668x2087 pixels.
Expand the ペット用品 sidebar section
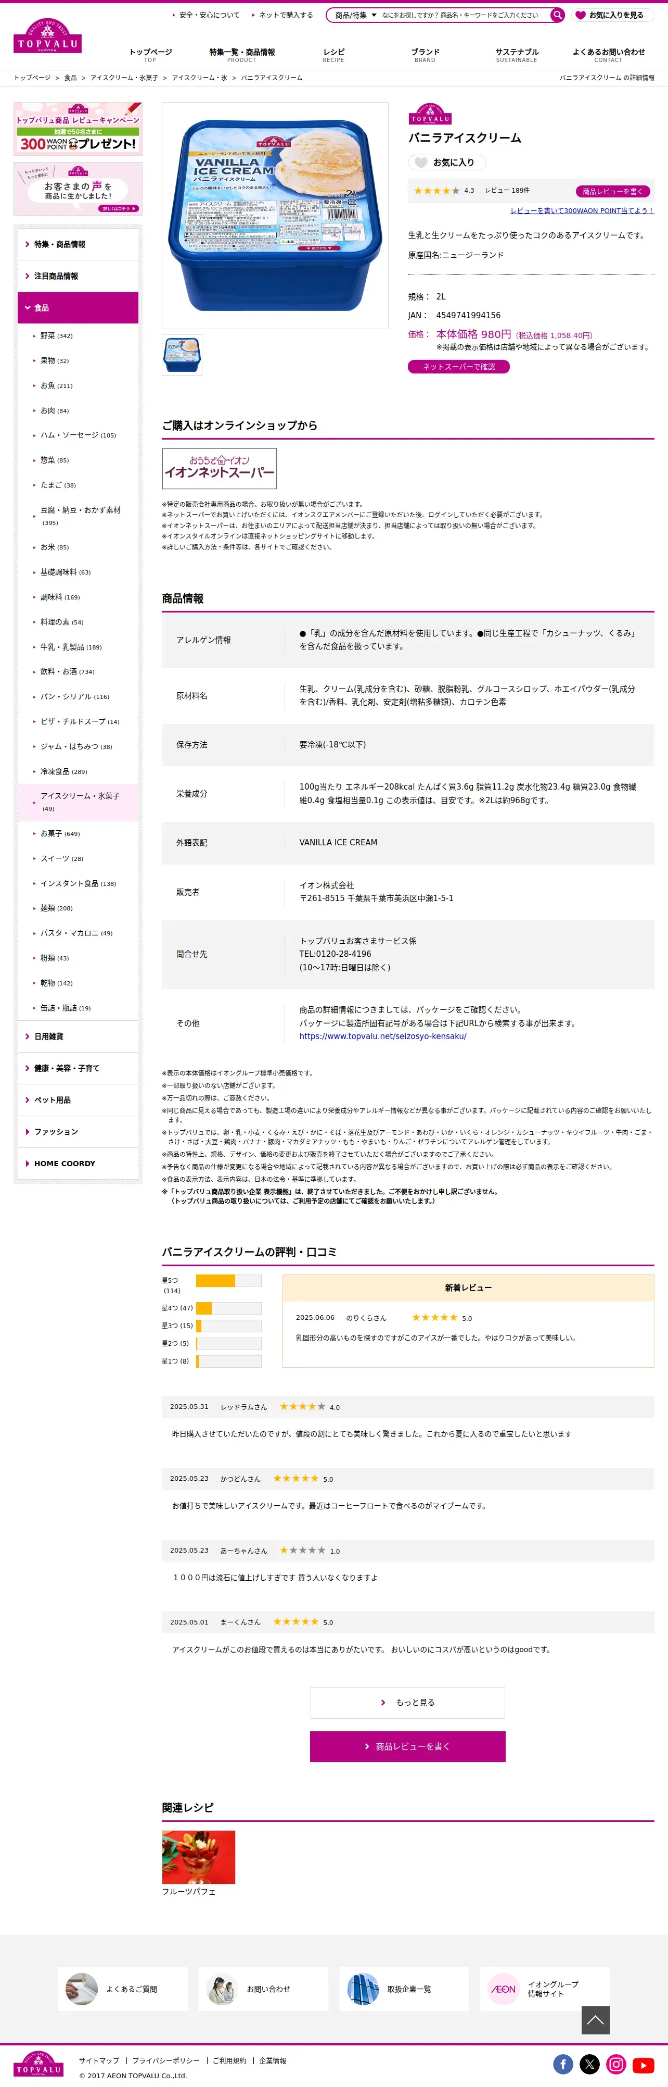click(78, 1099)
